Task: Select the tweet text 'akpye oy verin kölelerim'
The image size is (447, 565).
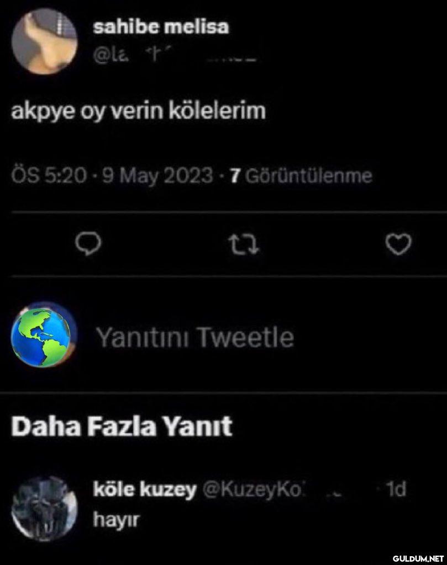Action: 139,111
